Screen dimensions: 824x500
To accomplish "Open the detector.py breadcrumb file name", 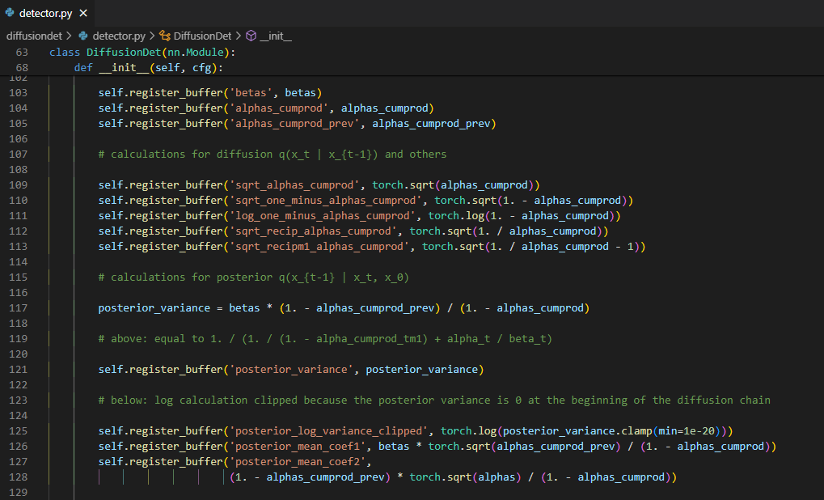I will click(x=118, y=36).
